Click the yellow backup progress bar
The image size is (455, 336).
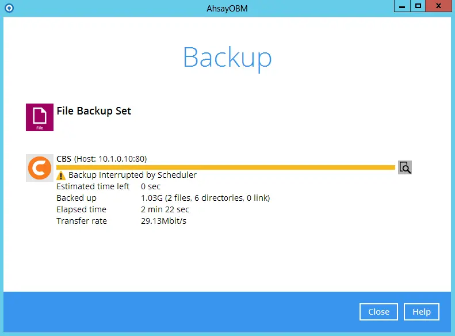pyautogui.click(x=225, y=167)
